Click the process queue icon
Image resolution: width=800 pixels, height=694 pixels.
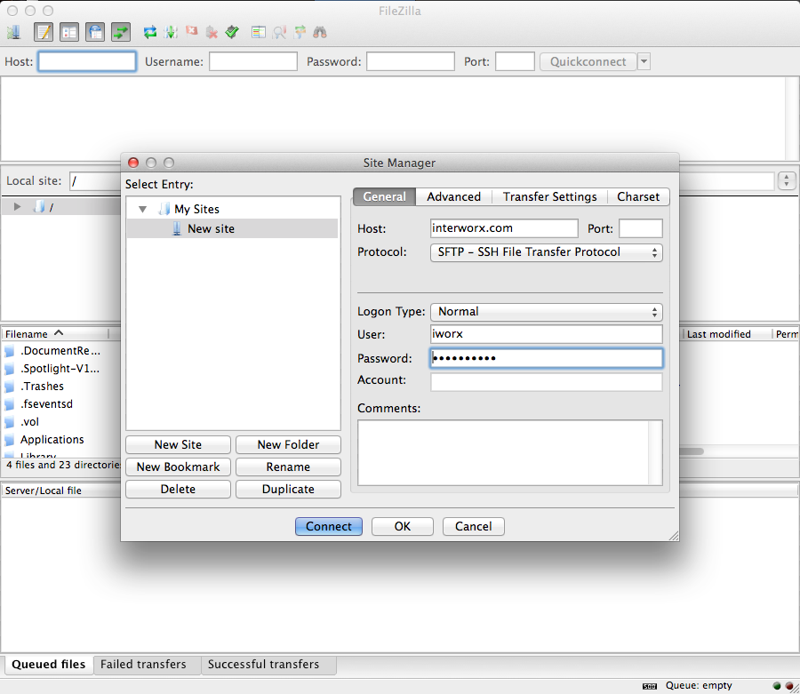pyautogui.click(x=171, y=33)
